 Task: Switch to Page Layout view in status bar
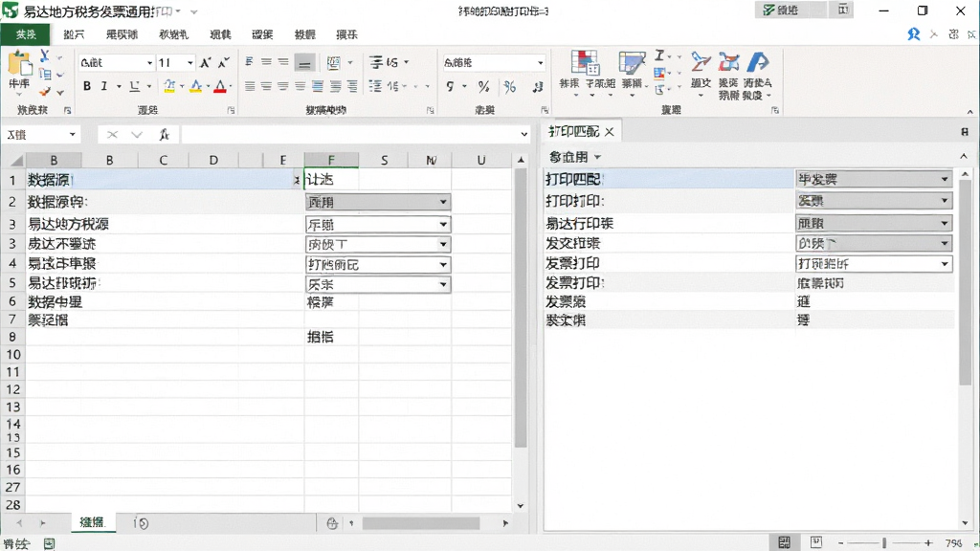click(816, 542)
